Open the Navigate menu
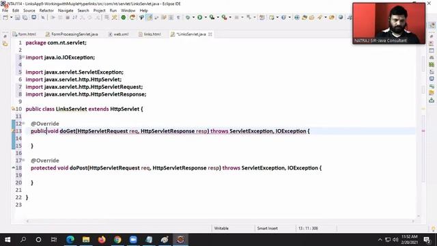 66,10
